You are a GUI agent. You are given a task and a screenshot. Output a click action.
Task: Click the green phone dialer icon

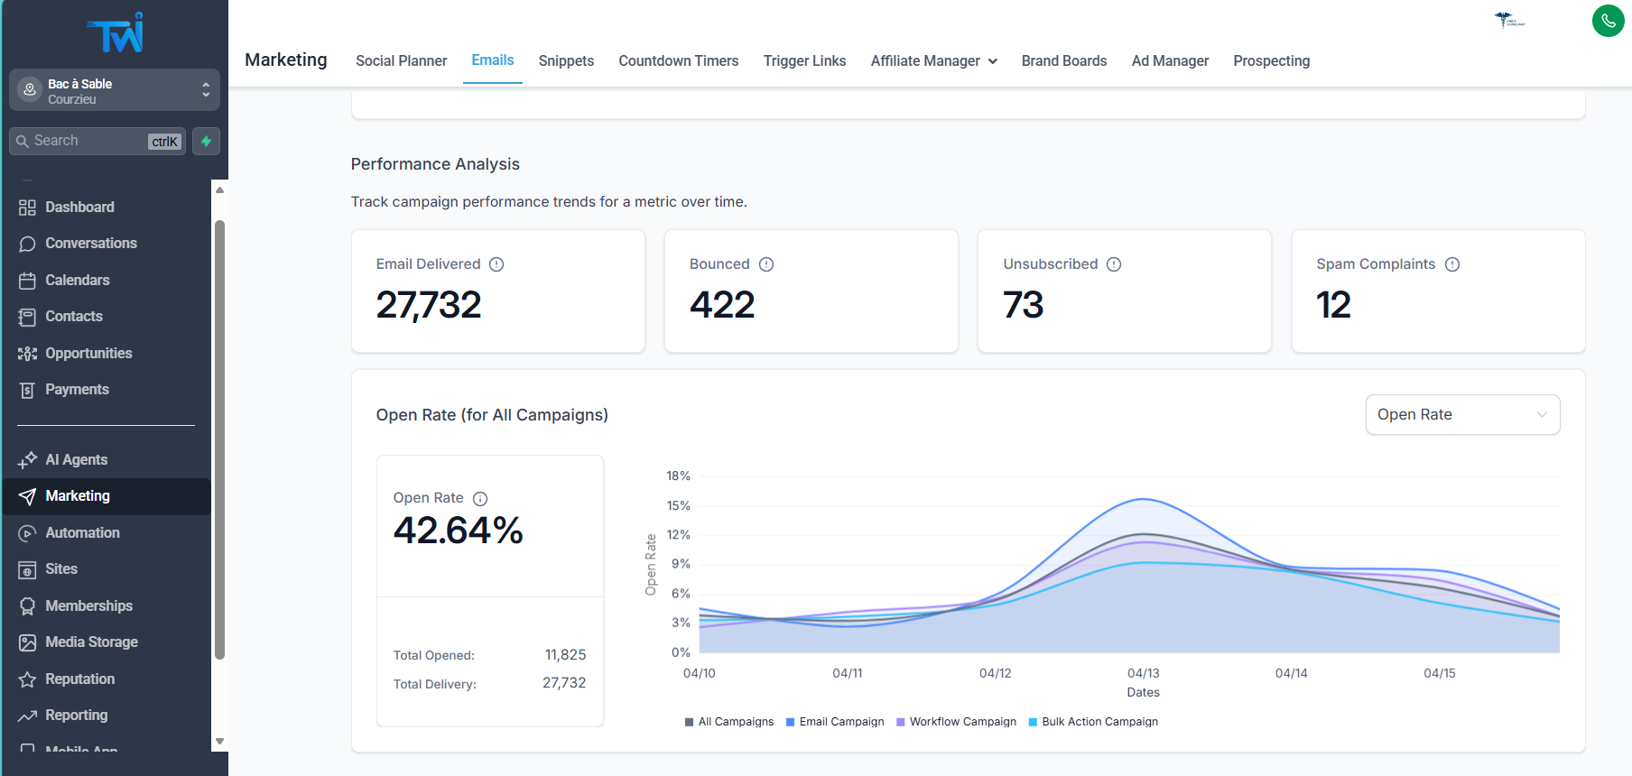coord(1609,21)
